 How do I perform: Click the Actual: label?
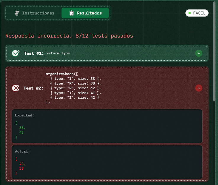[22, 151]
